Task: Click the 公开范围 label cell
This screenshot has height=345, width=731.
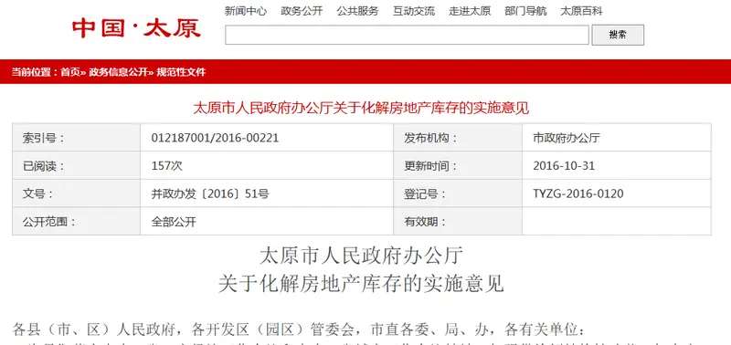Action: pos(77,222)
